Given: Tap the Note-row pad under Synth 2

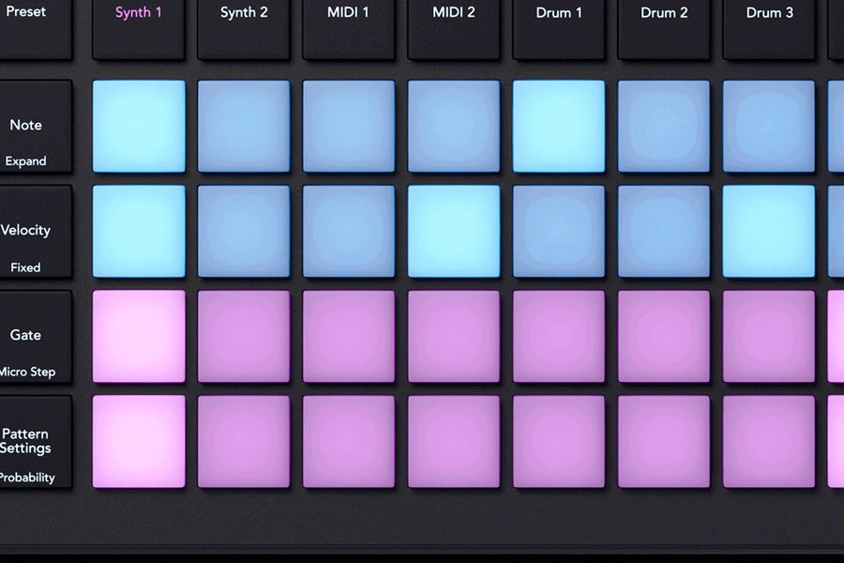Looking at the screenshot, I should 244,126.
